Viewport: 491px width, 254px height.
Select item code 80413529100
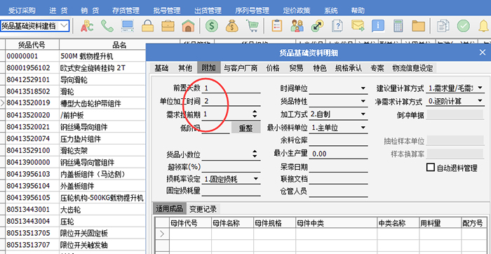click(x=28, y=151)
